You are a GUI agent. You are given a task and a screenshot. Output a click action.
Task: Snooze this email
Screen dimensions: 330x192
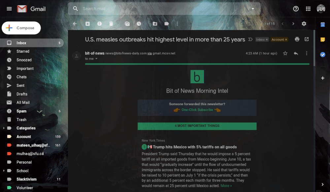pyautogui.click(x=139, y=24)
